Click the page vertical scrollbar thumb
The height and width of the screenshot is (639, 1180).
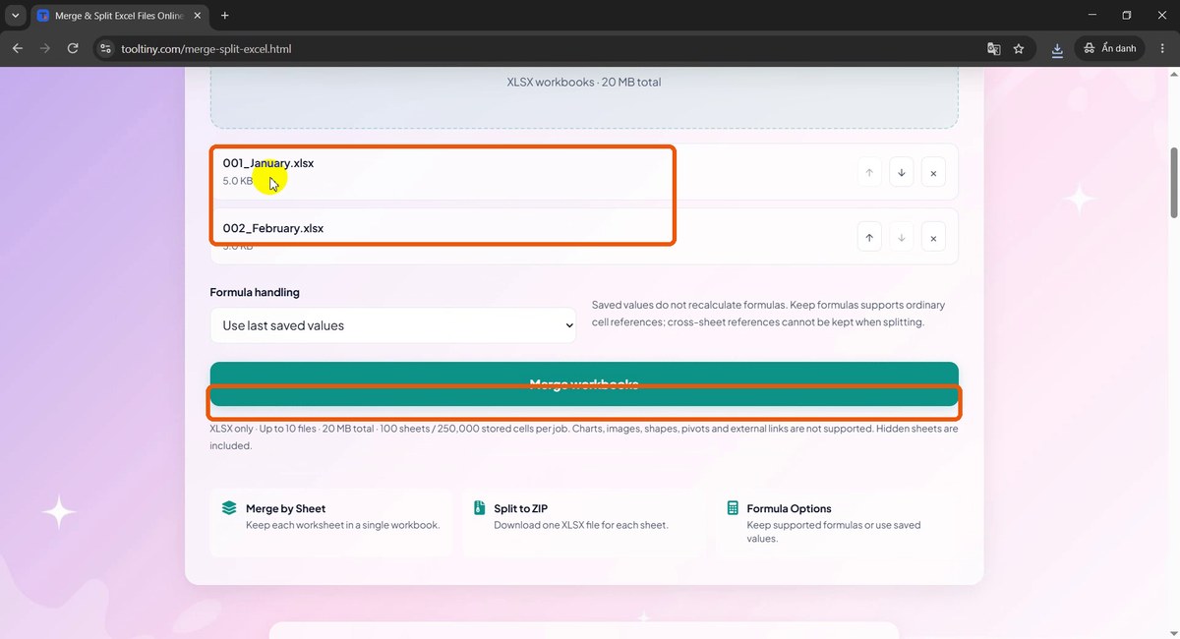1173,183
